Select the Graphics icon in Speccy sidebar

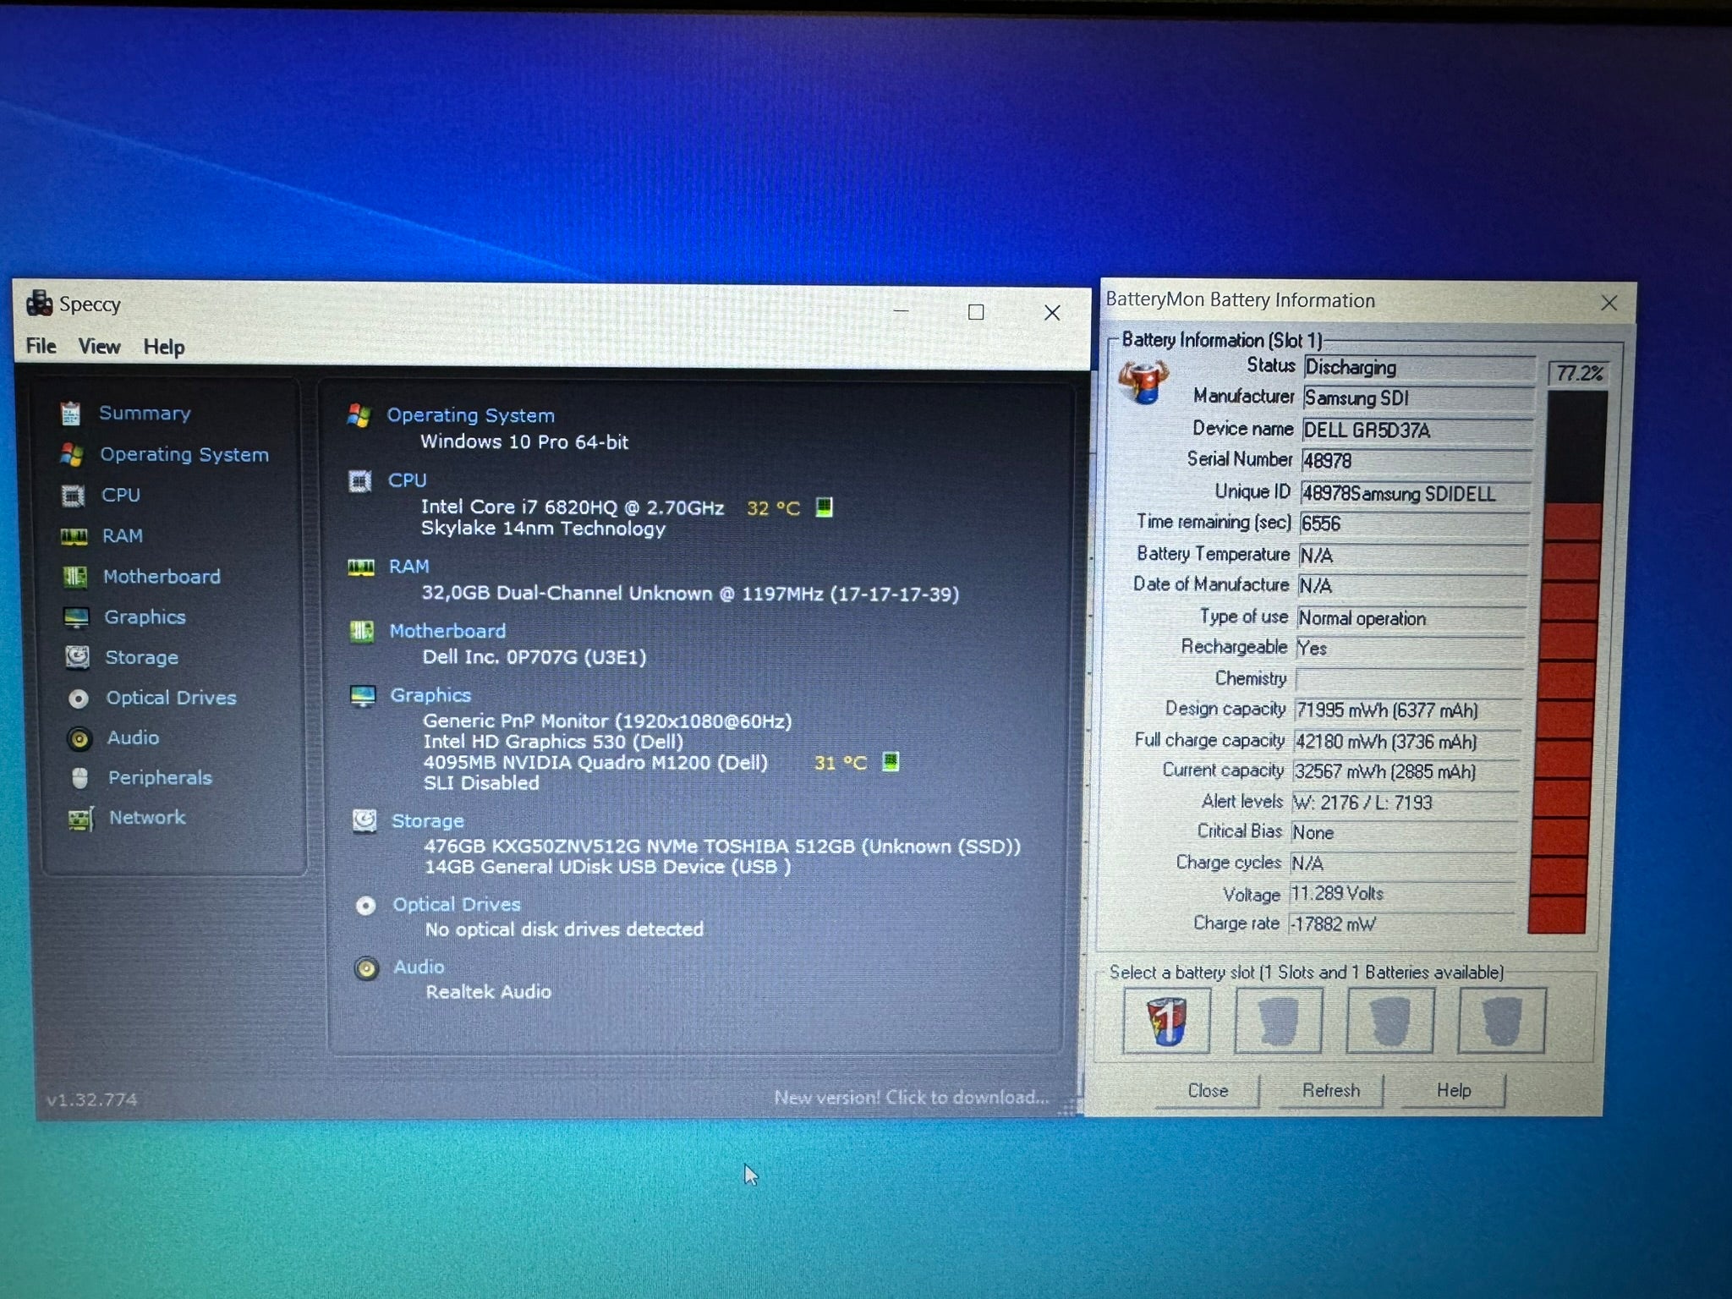coord(75,617)
